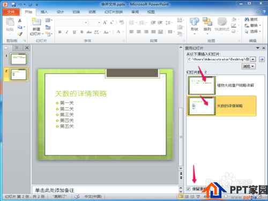This screenshot has height=201, width=268.
Task: Go to next slide using double-arrow button
Action: [181, 177]
